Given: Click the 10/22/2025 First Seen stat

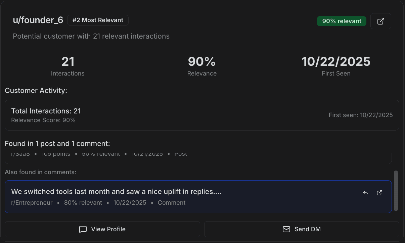Looking at the screenshot, I should coord(336,66).
